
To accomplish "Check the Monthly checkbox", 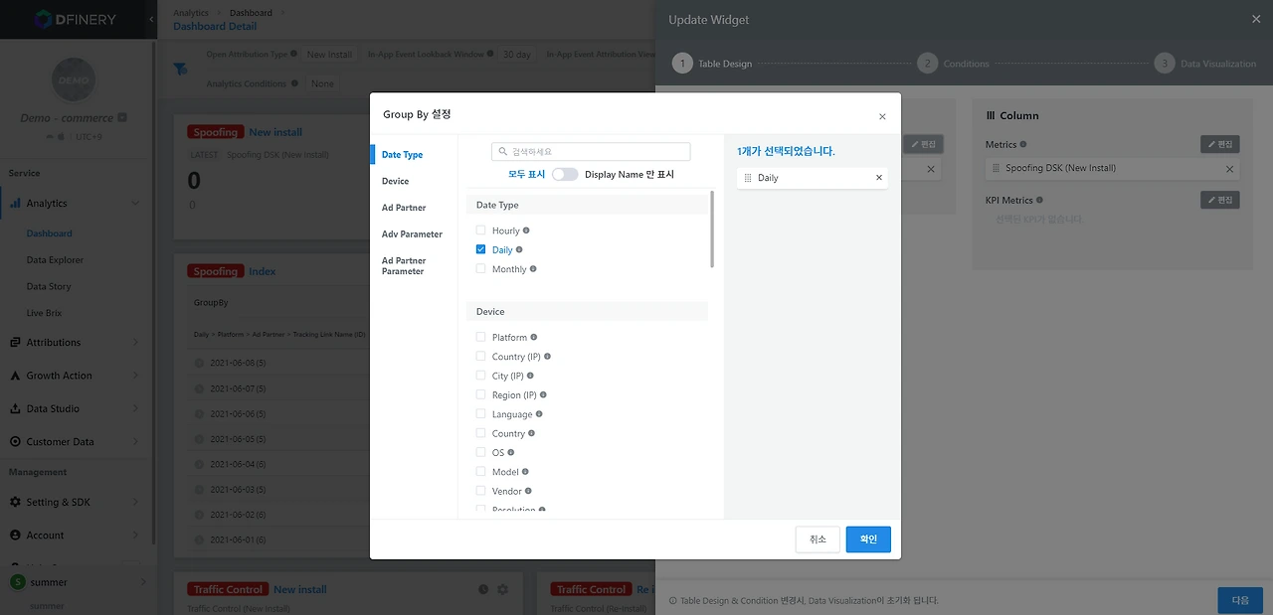I will [x=481, y=269].
